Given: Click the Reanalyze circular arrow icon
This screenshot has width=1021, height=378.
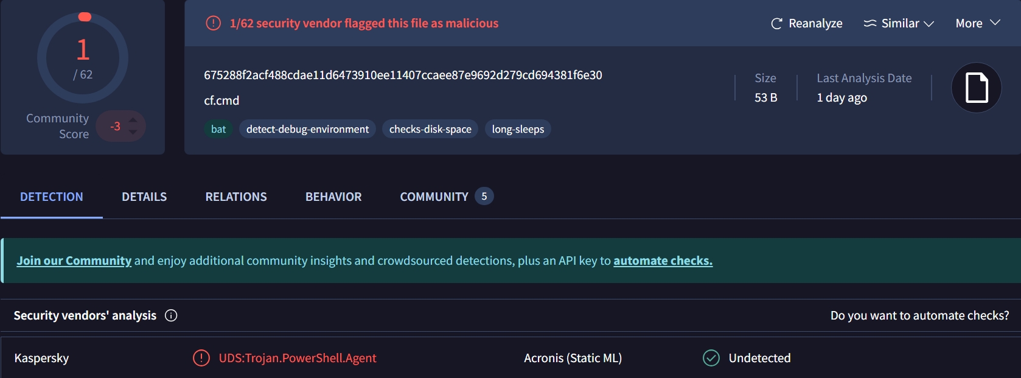Looking at the screenshot, I should coord(776,24).
